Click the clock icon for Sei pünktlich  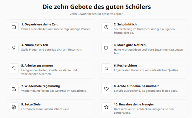click(x=106, y=27)
